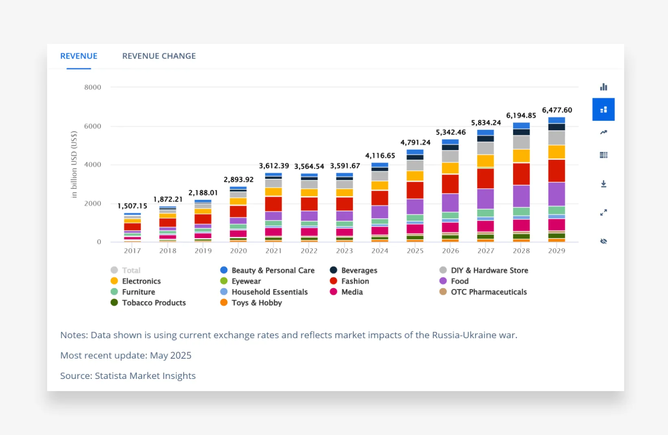This screenshot has width=668, height=435.
Task: Switch to the REVENUE CHANGE tab
Action: pyautogui.click(x=159, y=56)
